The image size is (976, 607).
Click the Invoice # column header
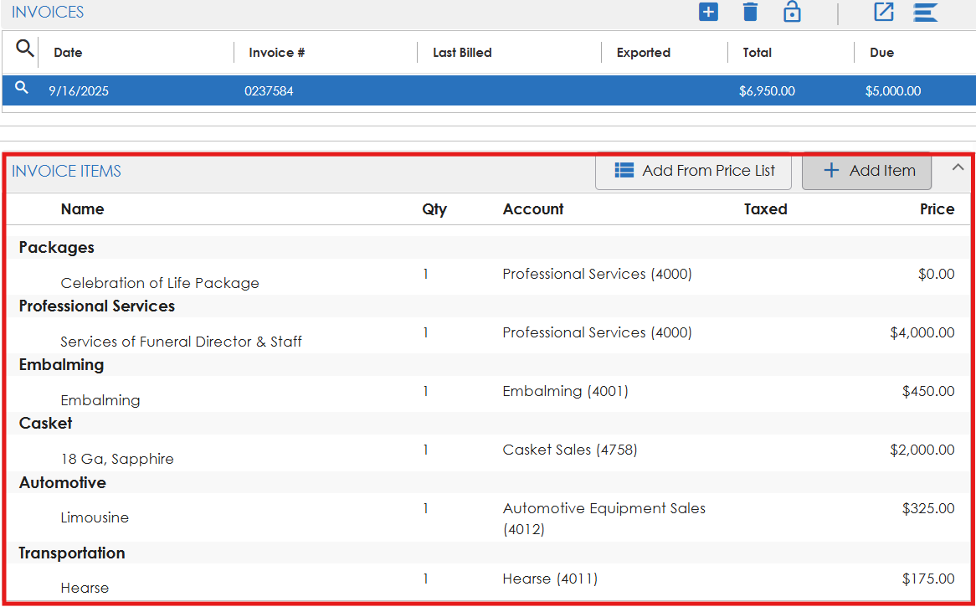pos(276,53)
